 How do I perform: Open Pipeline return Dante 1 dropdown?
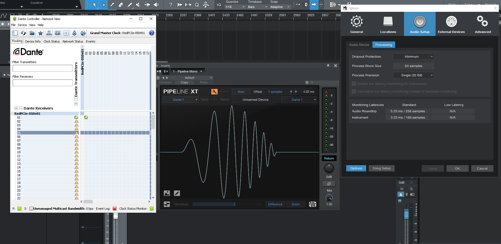(299, 100)
